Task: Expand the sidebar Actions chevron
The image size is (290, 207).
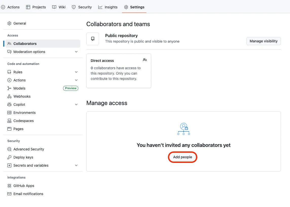Action: tap(76, 80)
